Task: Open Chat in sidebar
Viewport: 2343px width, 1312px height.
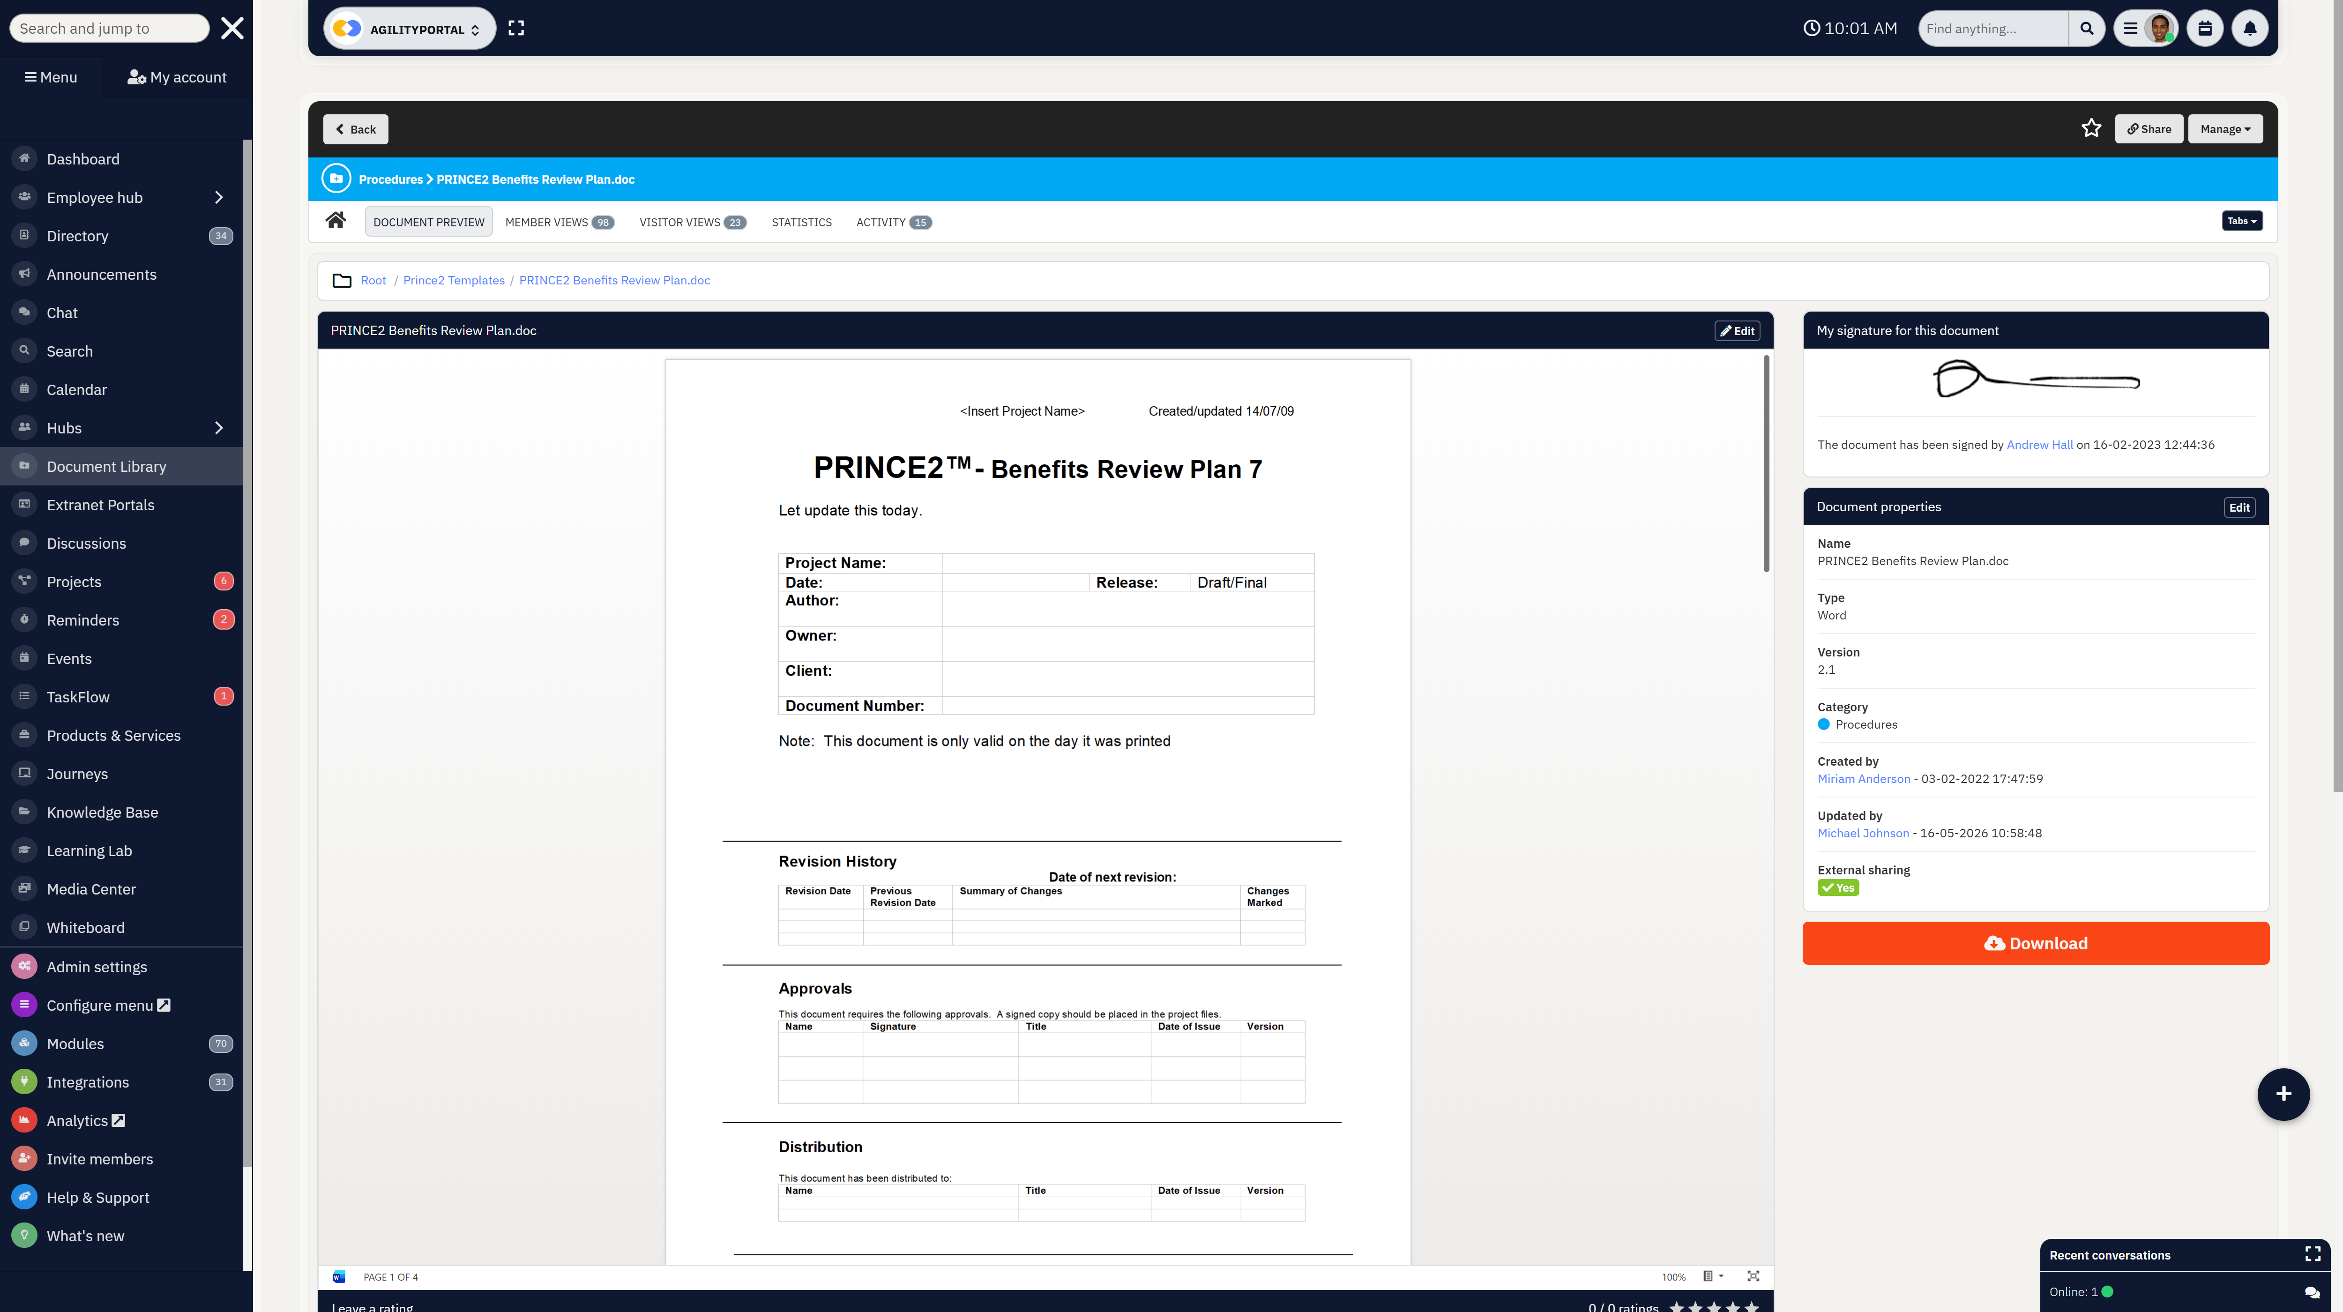Action: coord(121,313)
